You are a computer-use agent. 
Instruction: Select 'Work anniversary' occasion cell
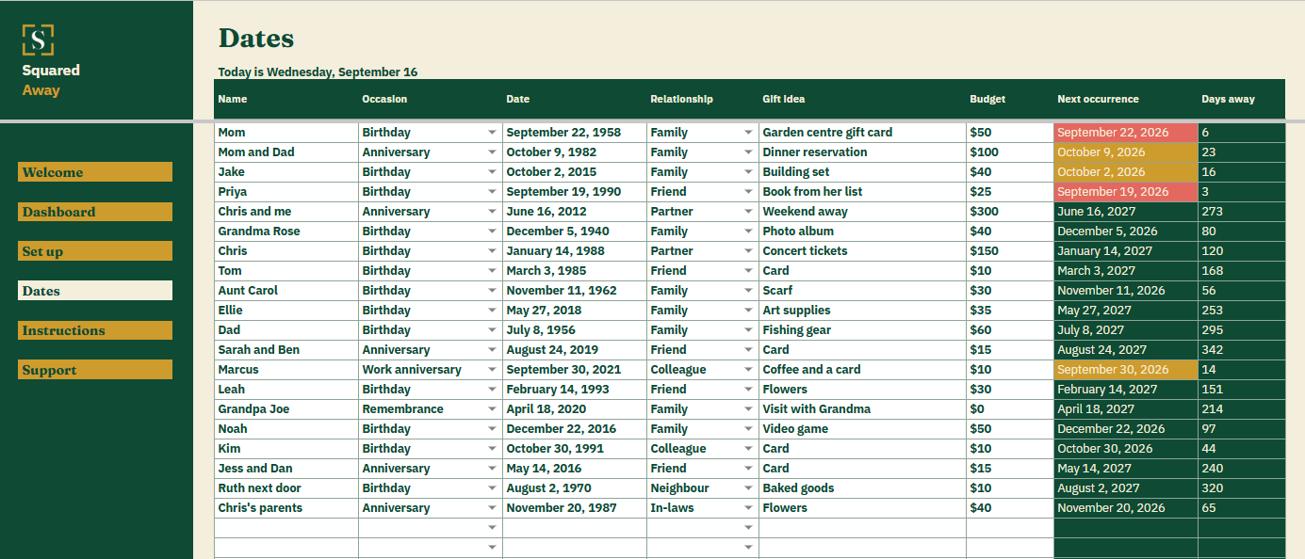[x=431, y=370]
